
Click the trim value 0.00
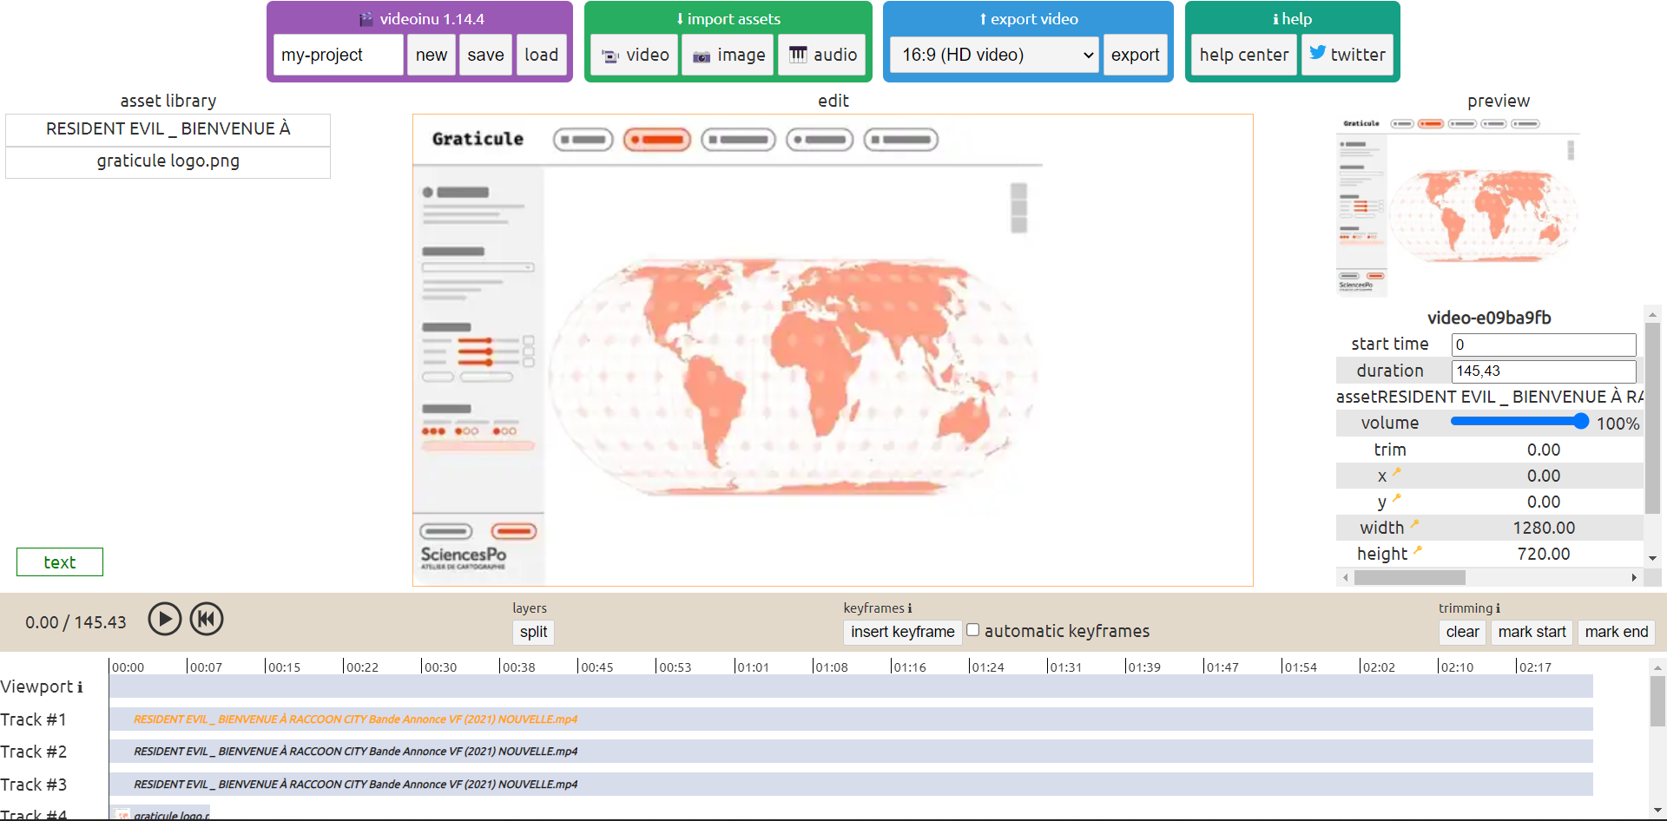pyautogui.click(x=1544, y=450)
